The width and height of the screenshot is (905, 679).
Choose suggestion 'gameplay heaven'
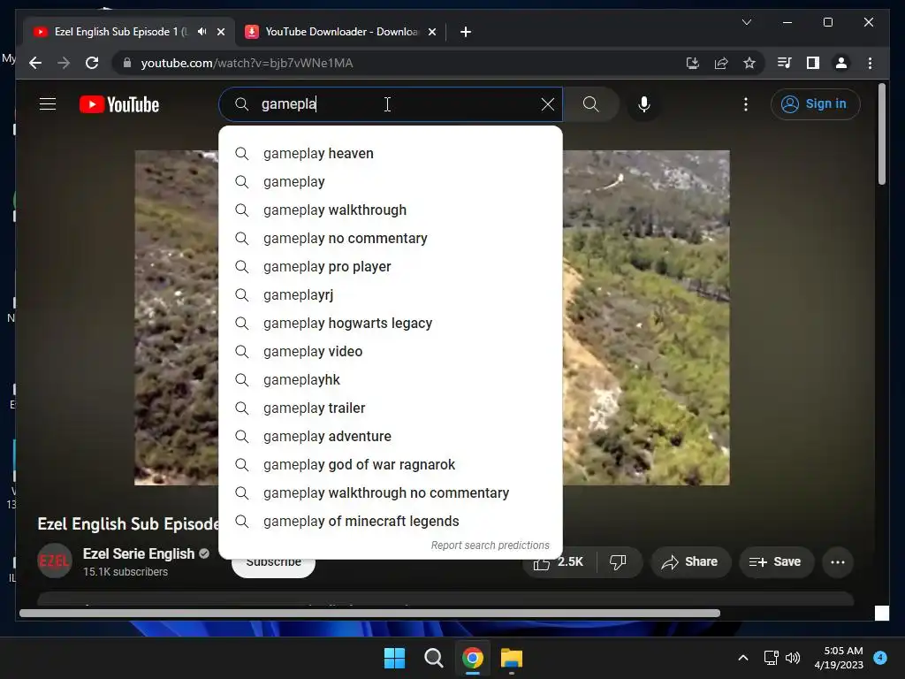pos(391,154)
